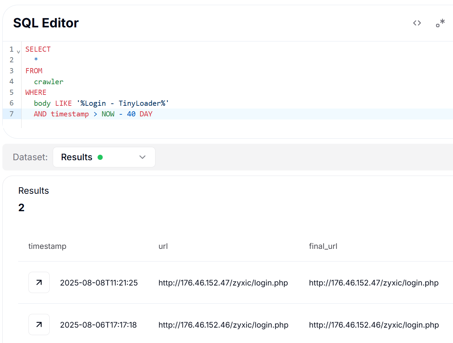Click the timestamp column header
This screenshot has width=453, height=343.
click(47, 246)
